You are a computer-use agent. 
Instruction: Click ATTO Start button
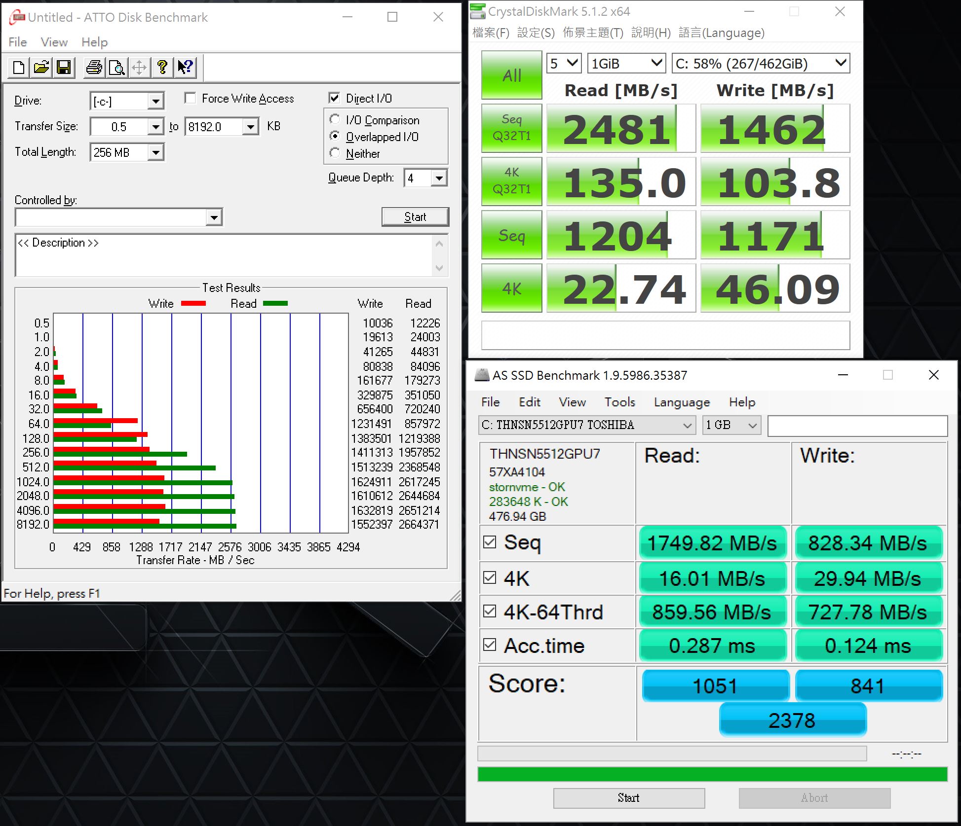click(415, 217)
